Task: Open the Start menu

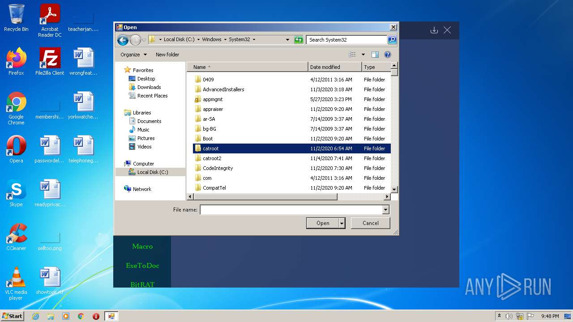Action: [x=12, y=316]
